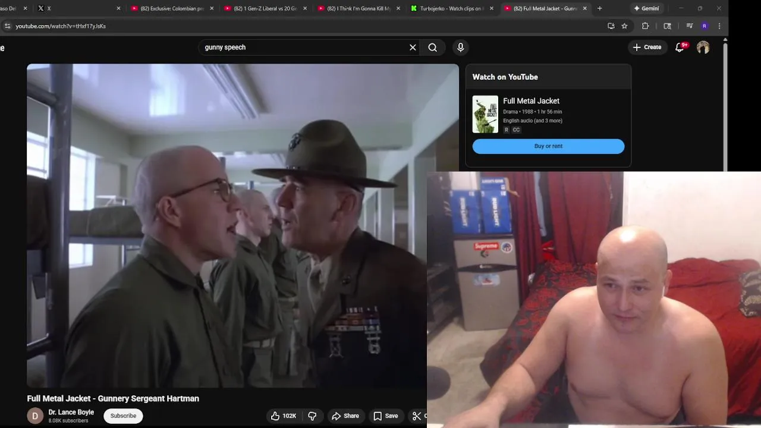Click the Buy or rent button
761x428 pixels.
click(x=548, y=146)
